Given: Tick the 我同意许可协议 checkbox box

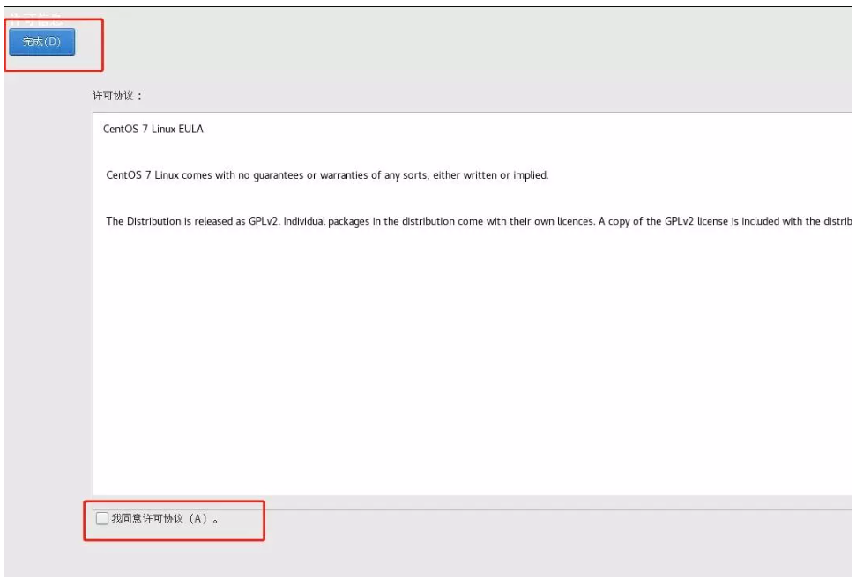Looking at the screenshot, I should pyautogui.click(x=102, y=519).
